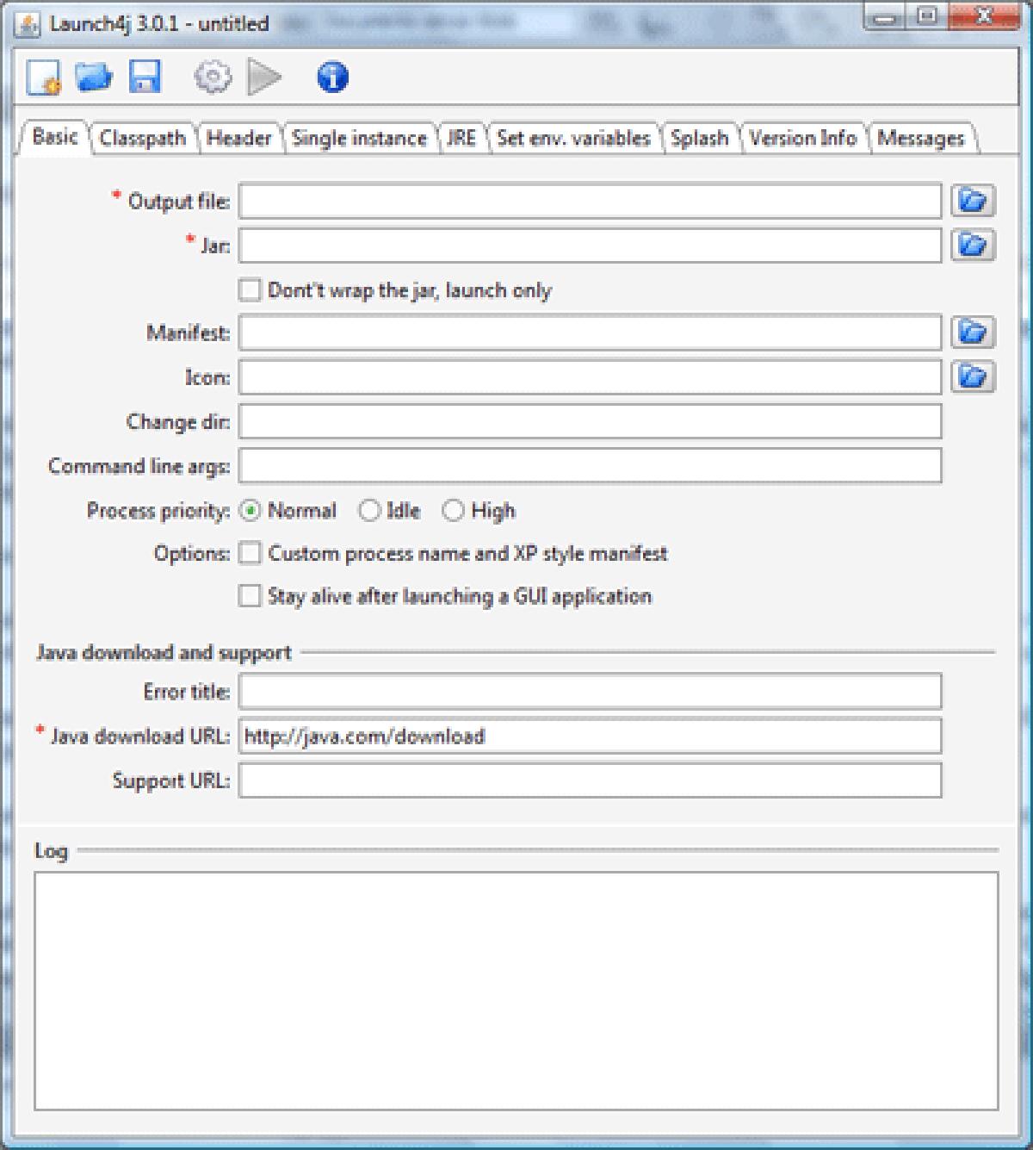Browse for the Icon file
This screenshot has width=1033, height=1150.
coord(973,376)
